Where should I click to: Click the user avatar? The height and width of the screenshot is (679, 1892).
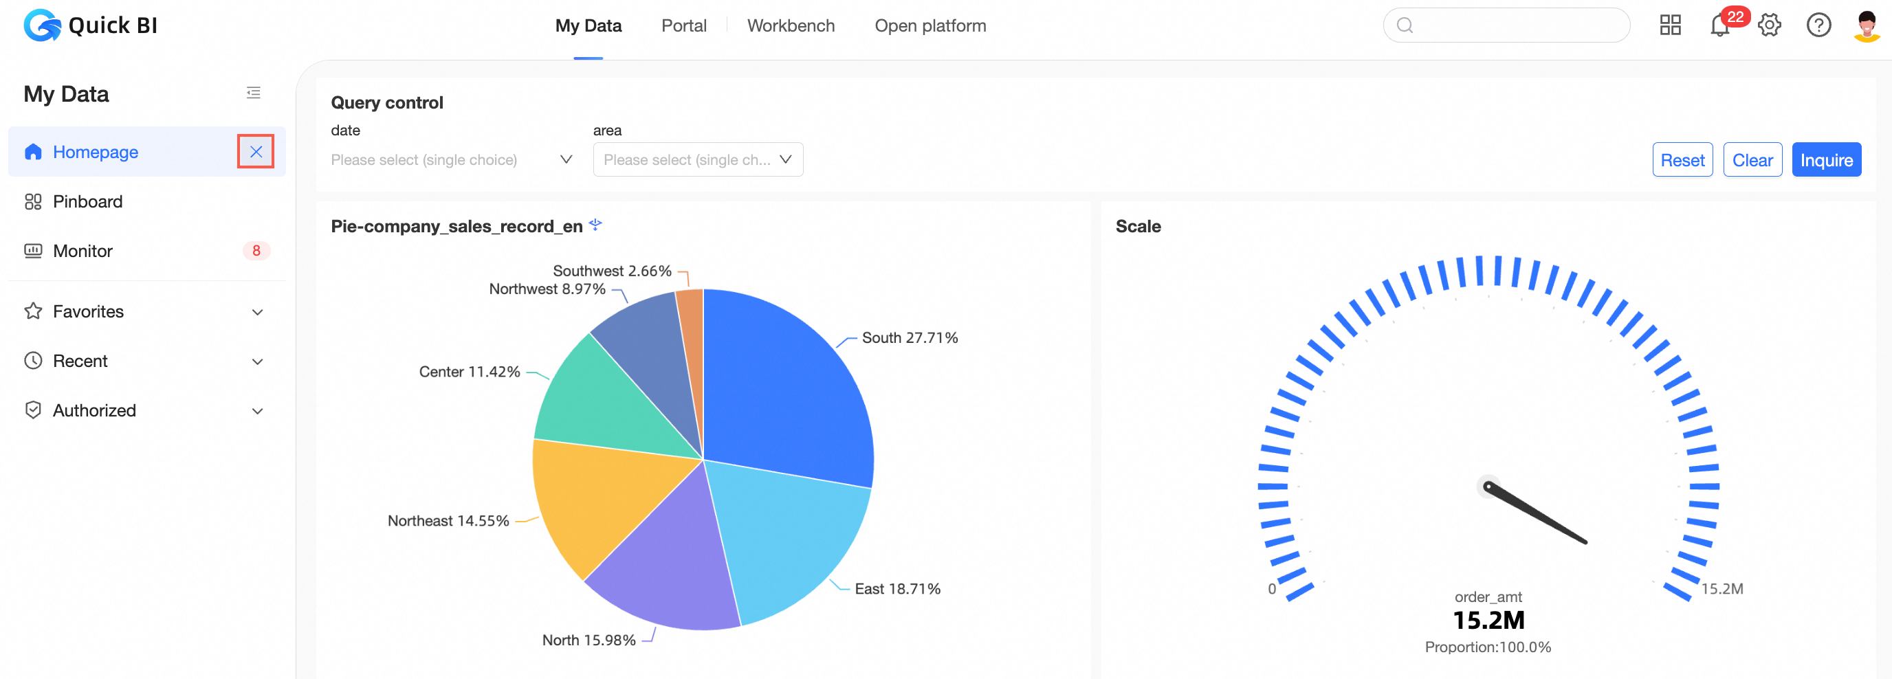[1867, 25]
